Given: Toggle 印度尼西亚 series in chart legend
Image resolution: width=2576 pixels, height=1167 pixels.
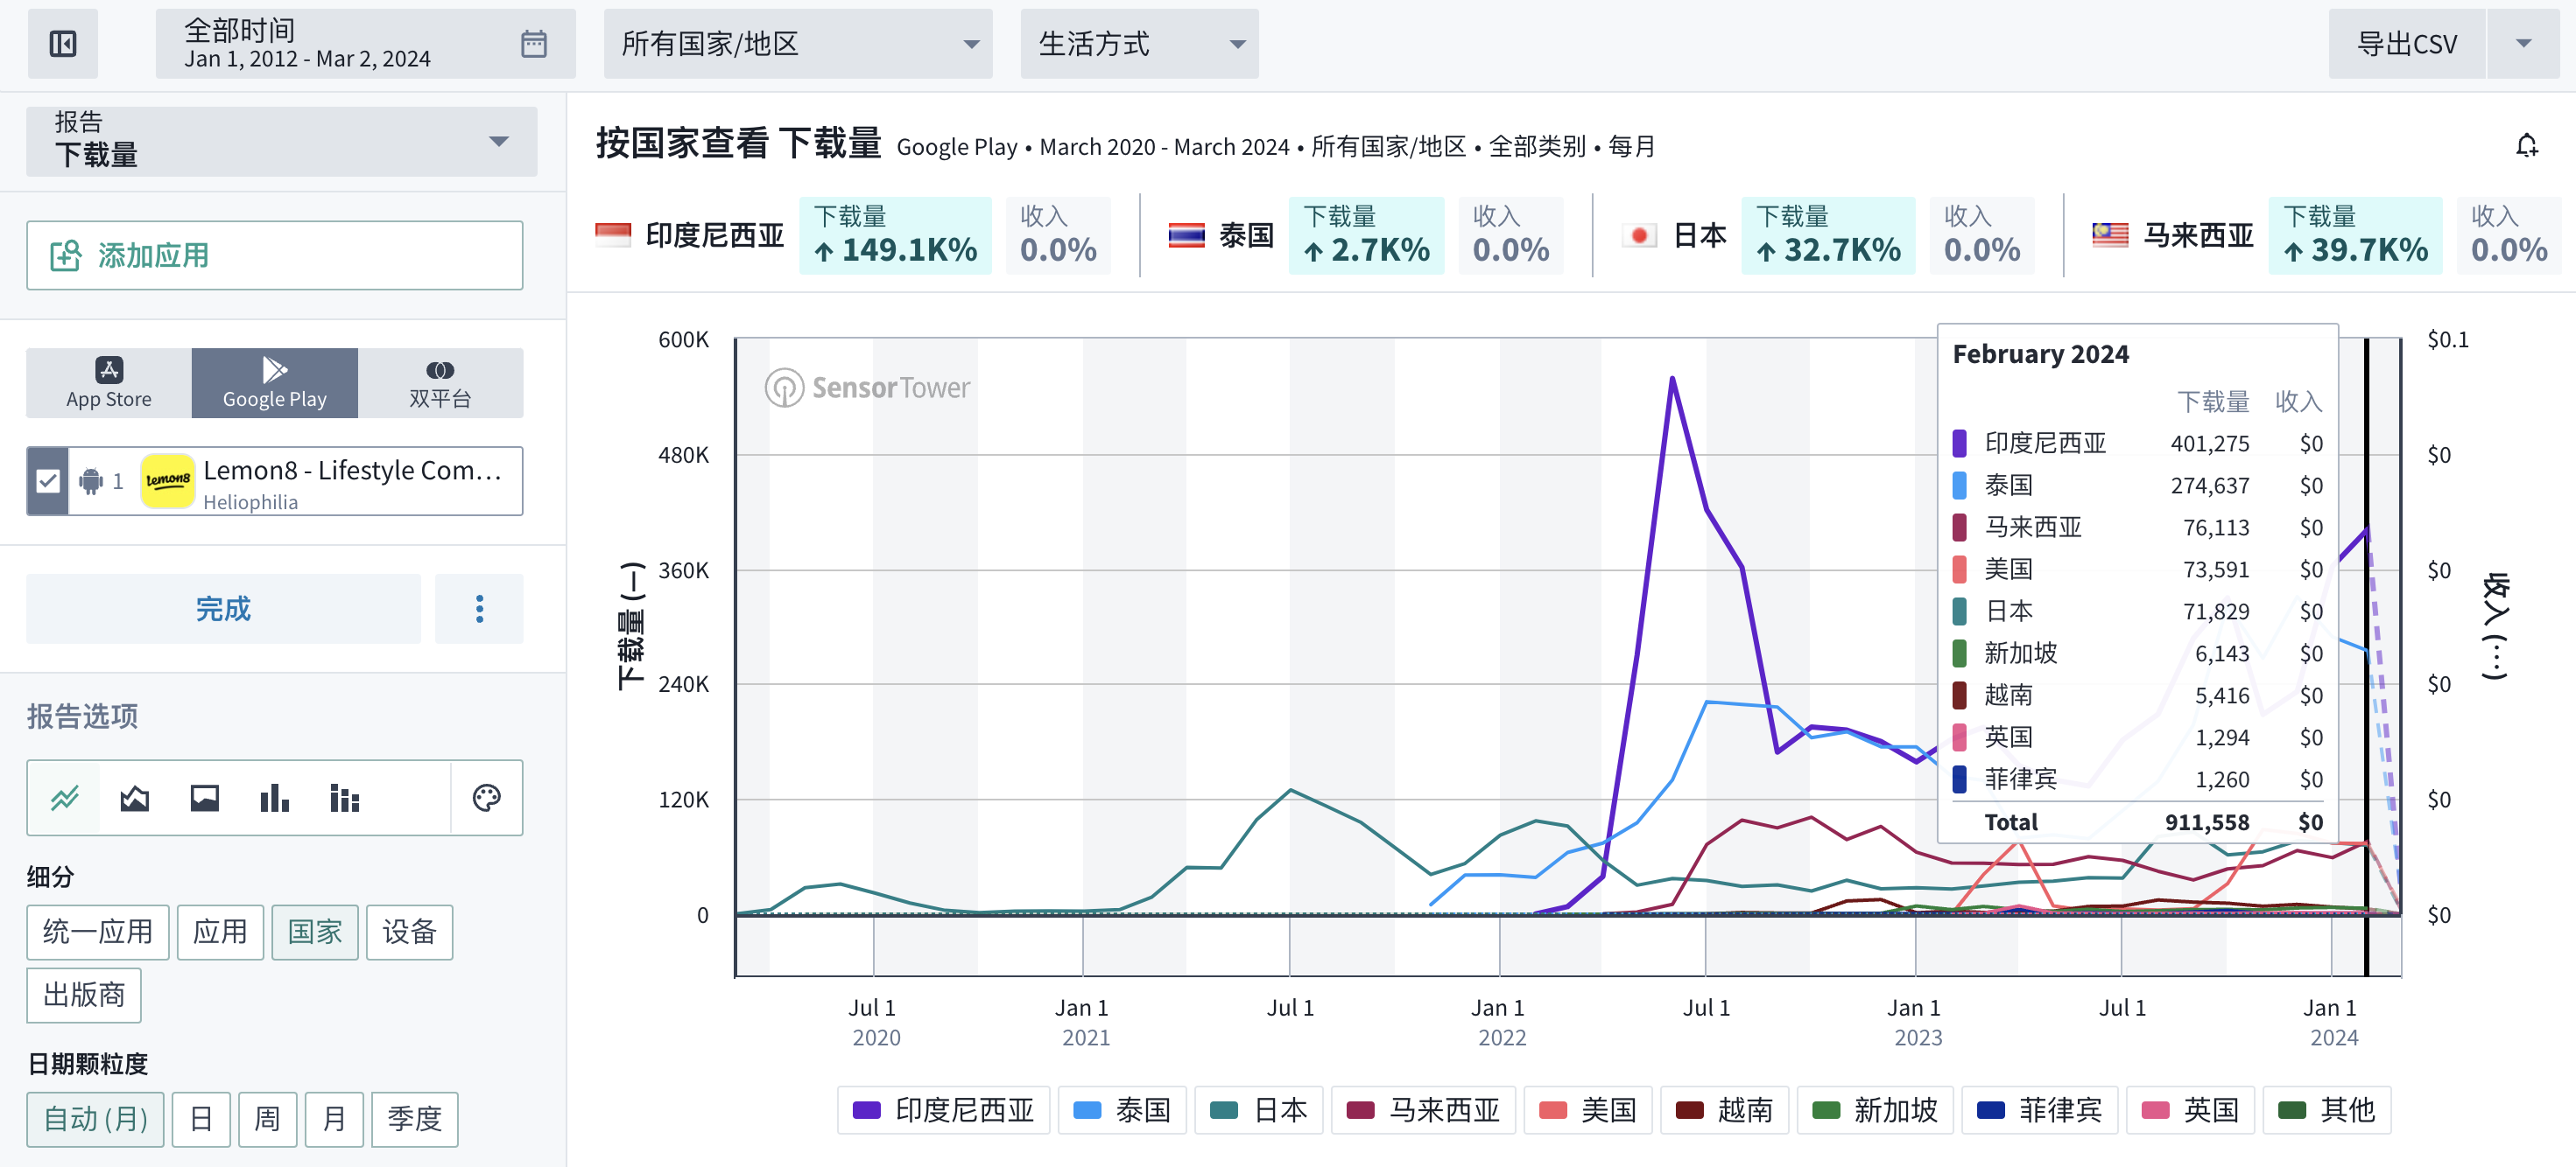Looking at the screenshot, I should tap(943, 1110).
